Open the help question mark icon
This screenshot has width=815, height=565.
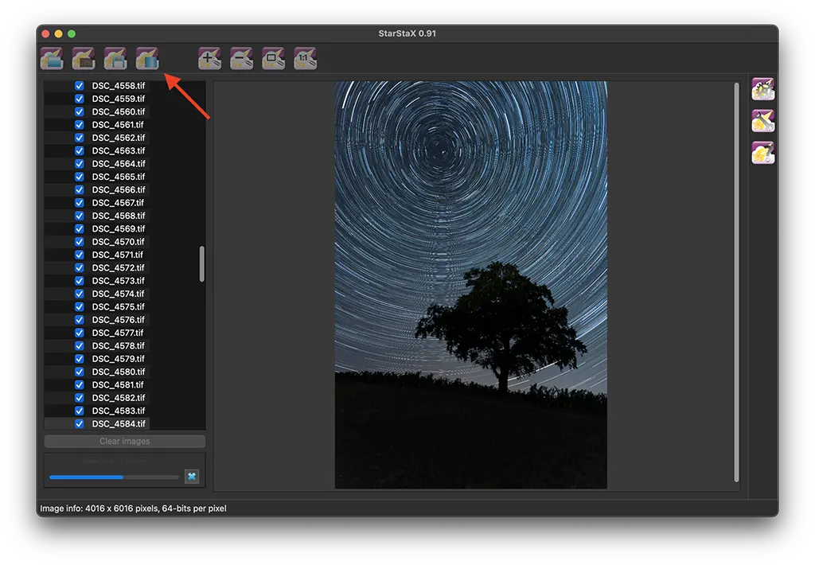click(x=763, y=153)
